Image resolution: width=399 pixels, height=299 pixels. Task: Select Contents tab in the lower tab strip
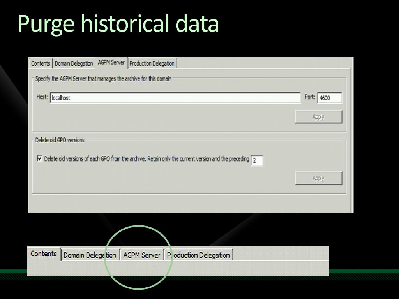[x=44, y=253]
